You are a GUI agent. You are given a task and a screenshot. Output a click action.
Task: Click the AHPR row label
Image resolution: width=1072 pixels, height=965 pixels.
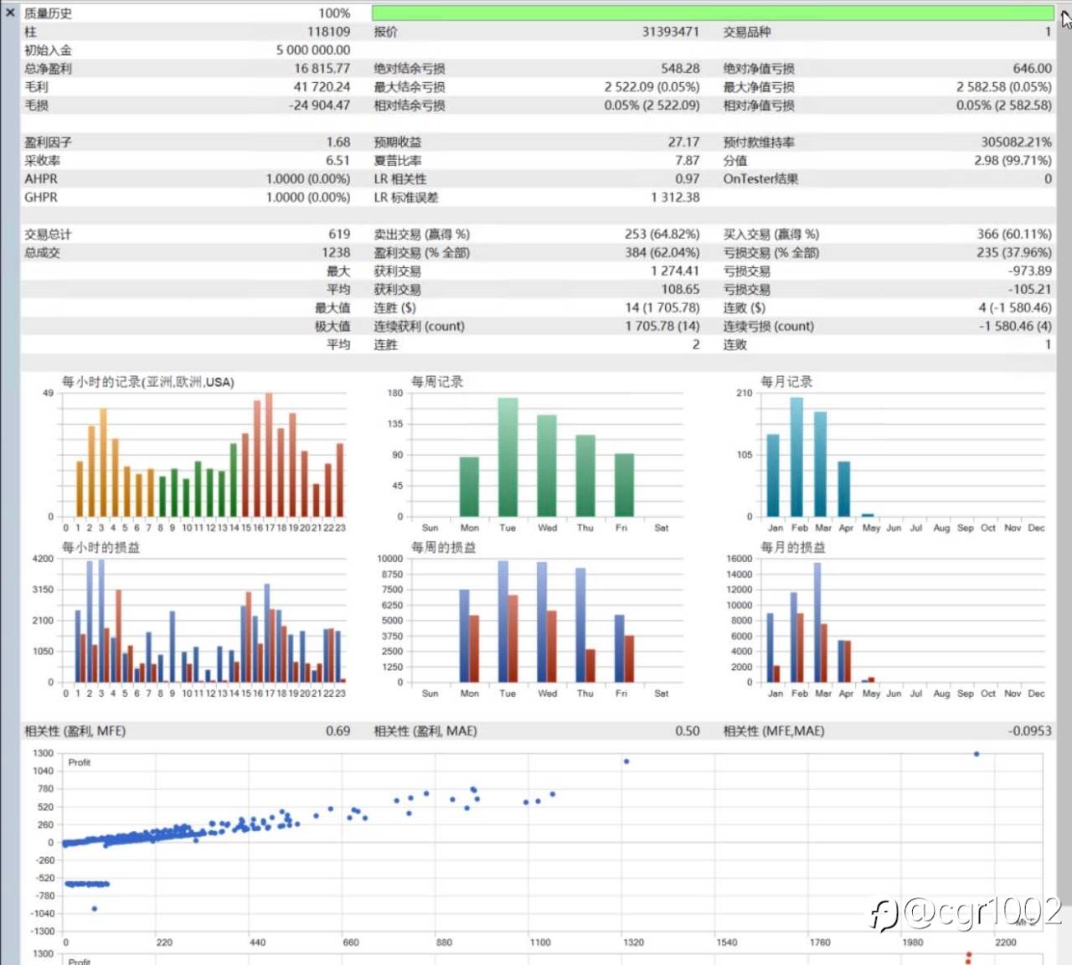[41, 179]
